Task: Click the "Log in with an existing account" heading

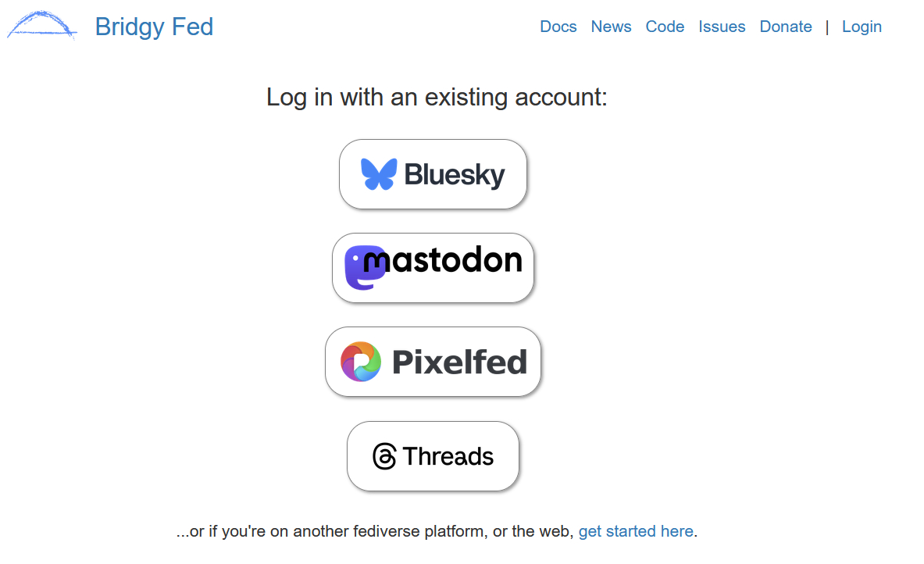Action: point(437,98)
